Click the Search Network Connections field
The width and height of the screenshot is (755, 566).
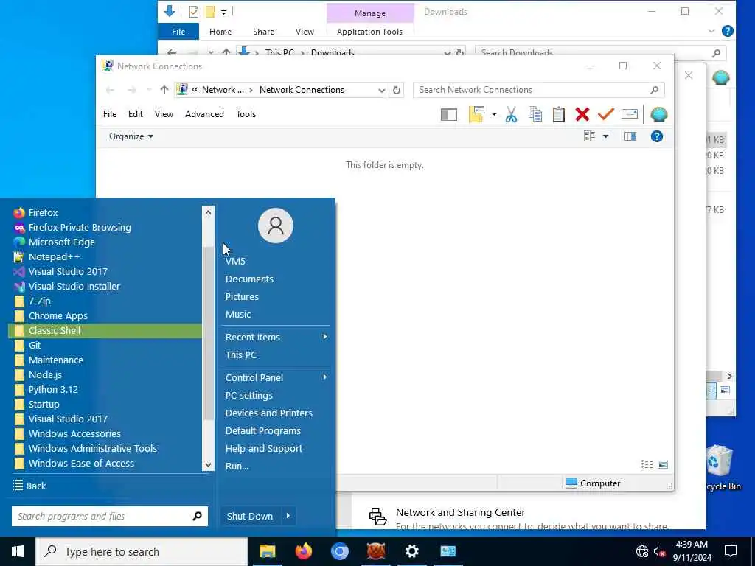[539, 90]
